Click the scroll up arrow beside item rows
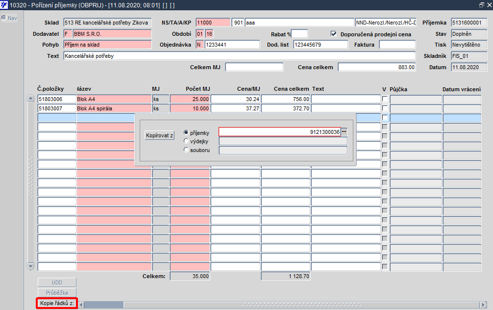This screenshot has height=310, width=493. (x=30, y=99)
